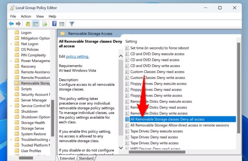Image resolution: width=248 pixels, height=161 pixels.
Task: Click icon next to CD and DVD: Deny read access
Action: pos(127,60)
